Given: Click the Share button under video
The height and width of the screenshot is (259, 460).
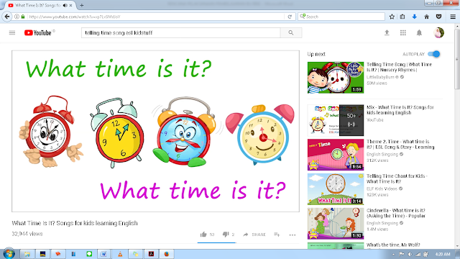Looking at the screenshot, I should pyautogui.click(x=254, y=235).
